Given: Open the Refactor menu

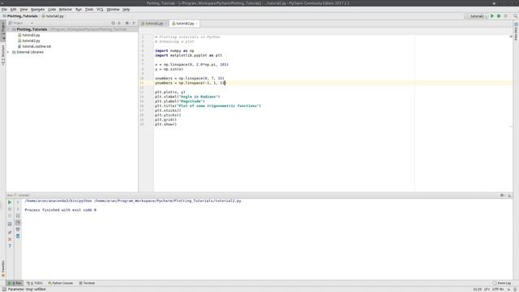Looking at the screenshot, I should [x=66, y=10].
